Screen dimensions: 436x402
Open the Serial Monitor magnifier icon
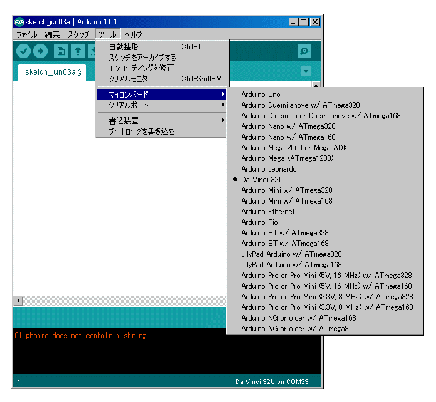304,51
